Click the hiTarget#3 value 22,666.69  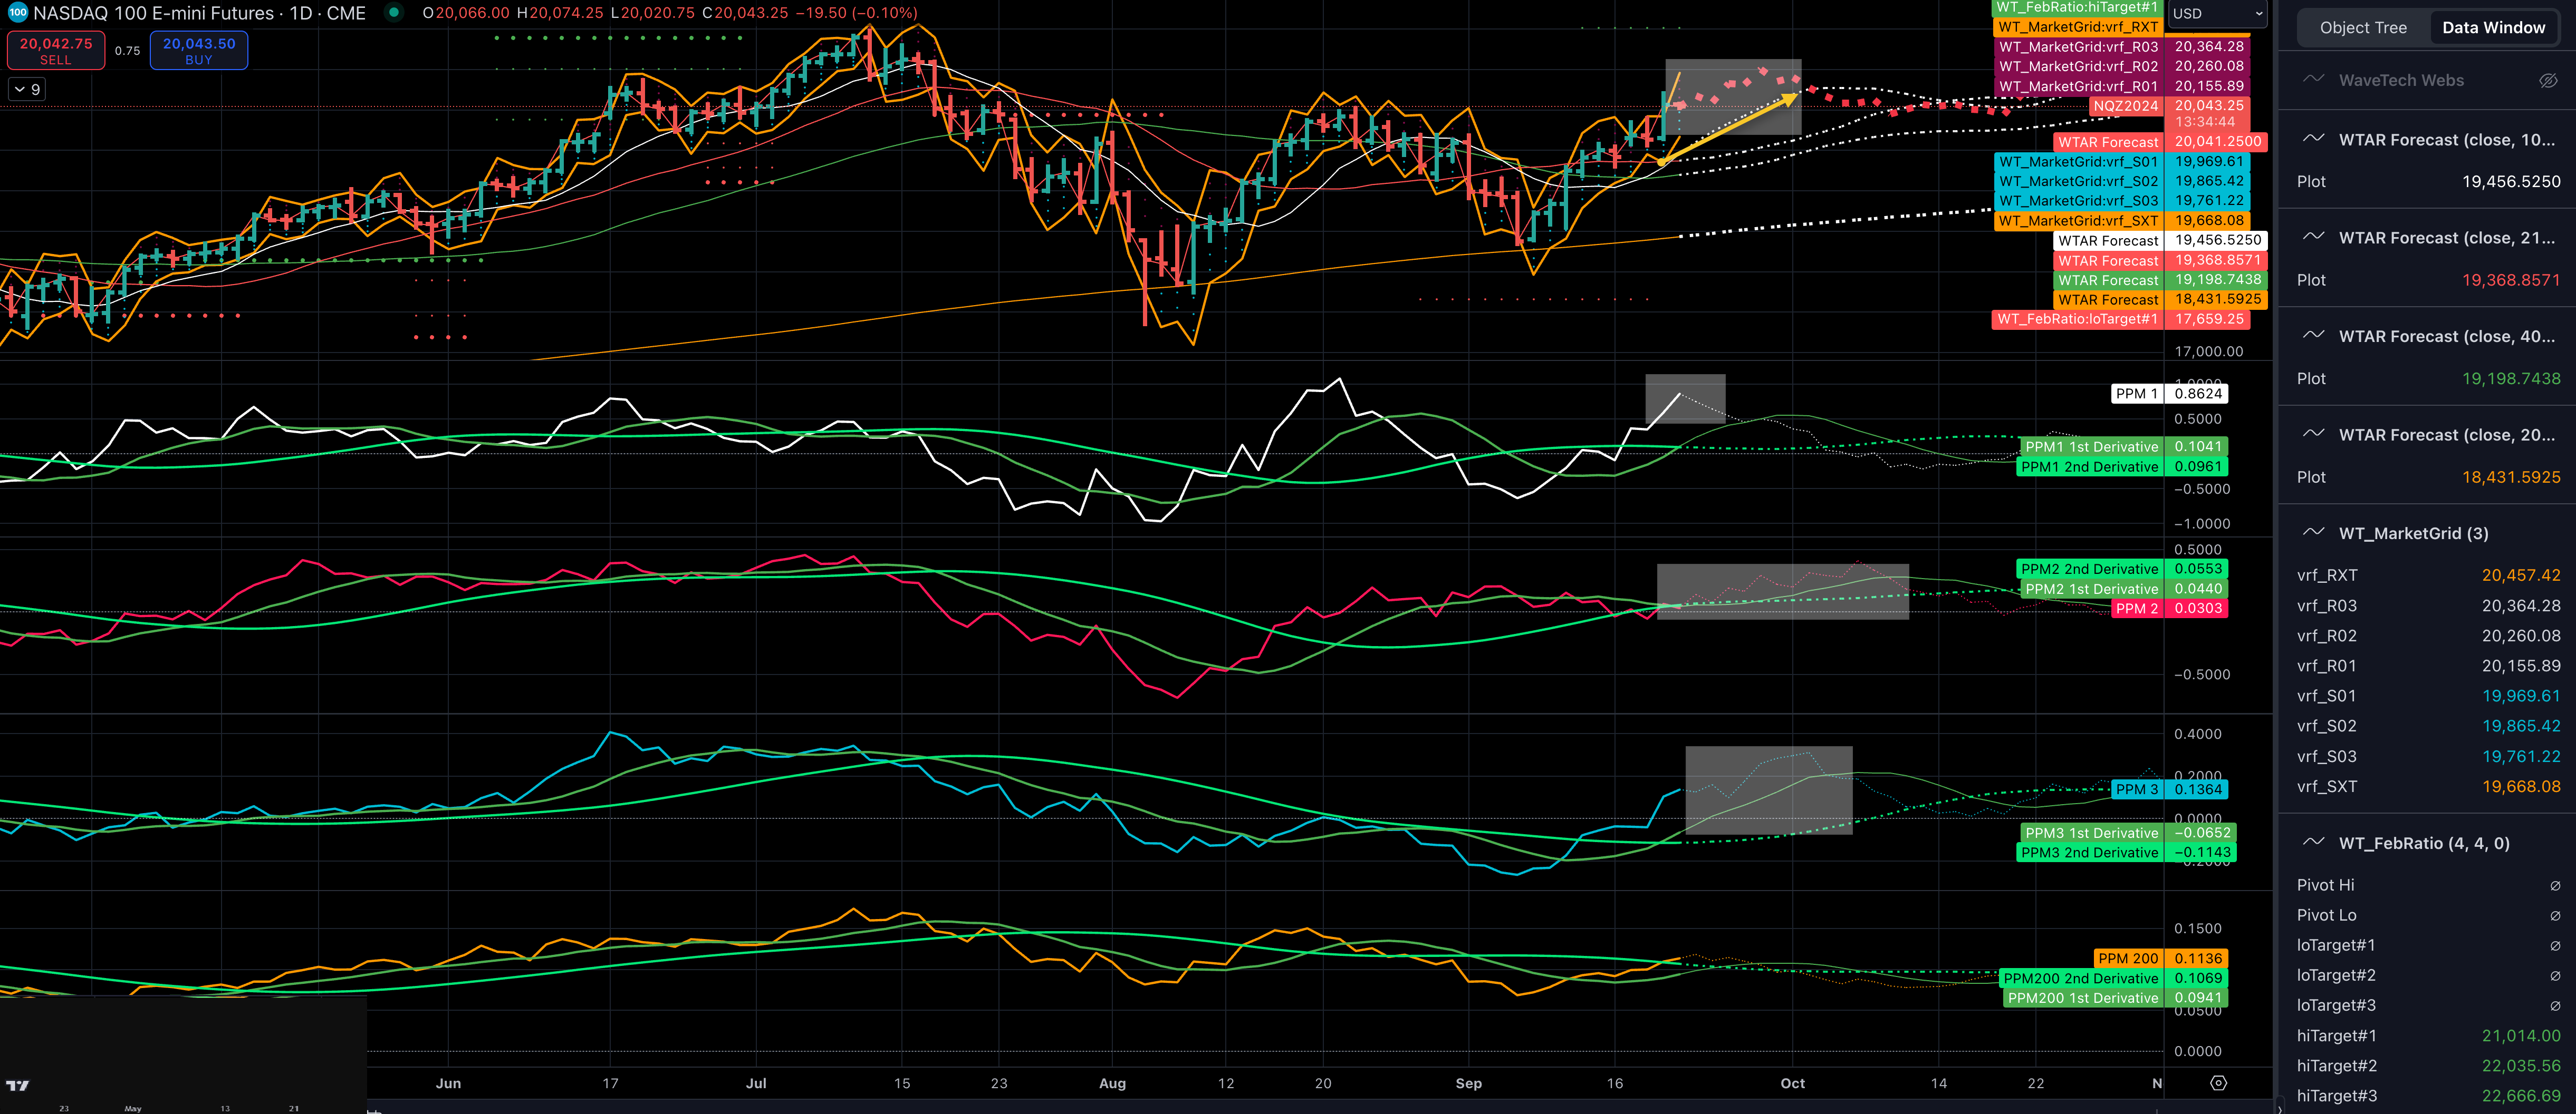[x=2521, y=1096]
